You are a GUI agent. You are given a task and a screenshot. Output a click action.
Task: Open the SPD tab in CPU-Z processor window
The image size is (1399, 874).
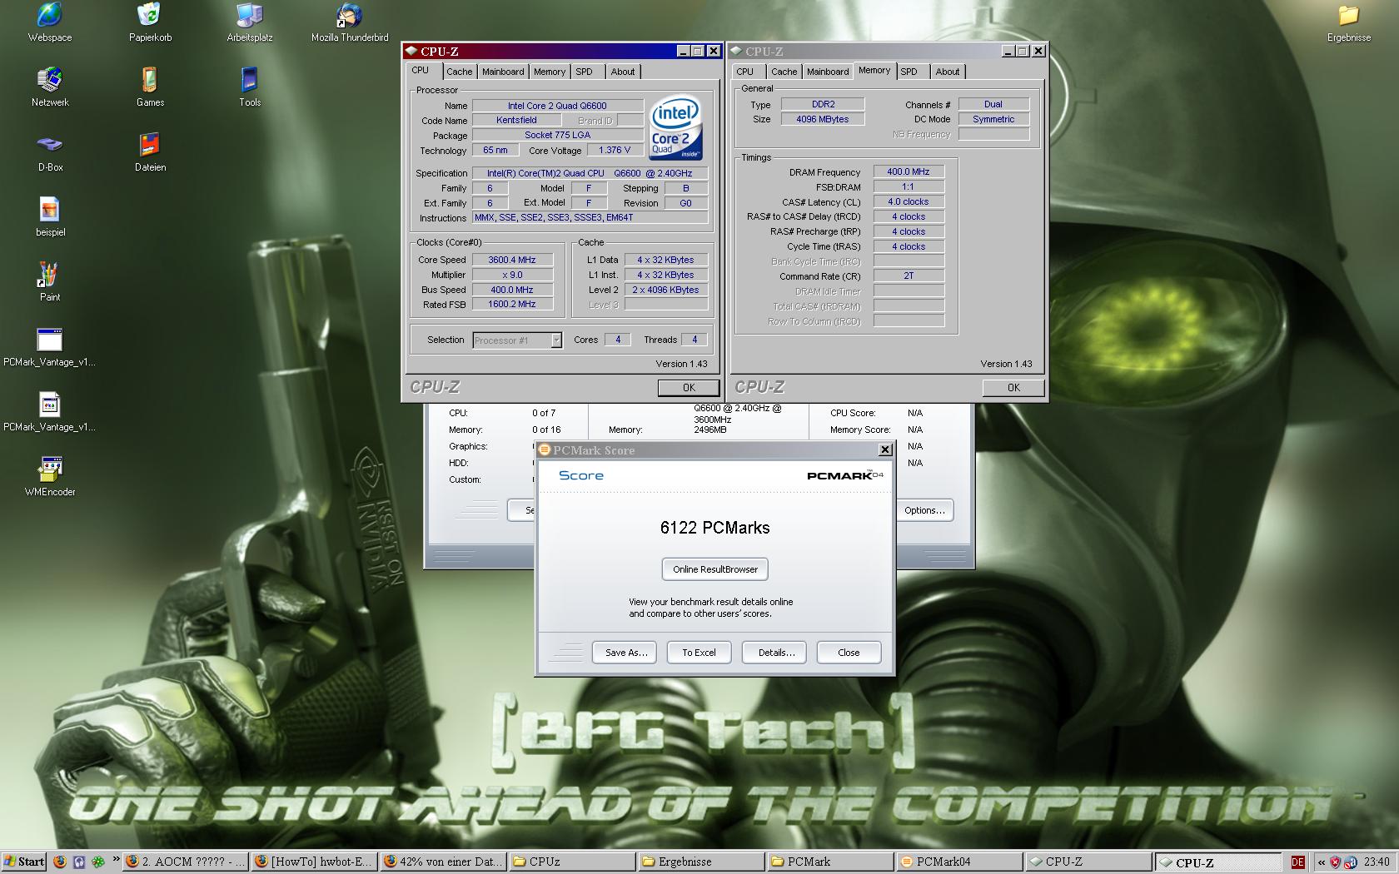(585, 72)
